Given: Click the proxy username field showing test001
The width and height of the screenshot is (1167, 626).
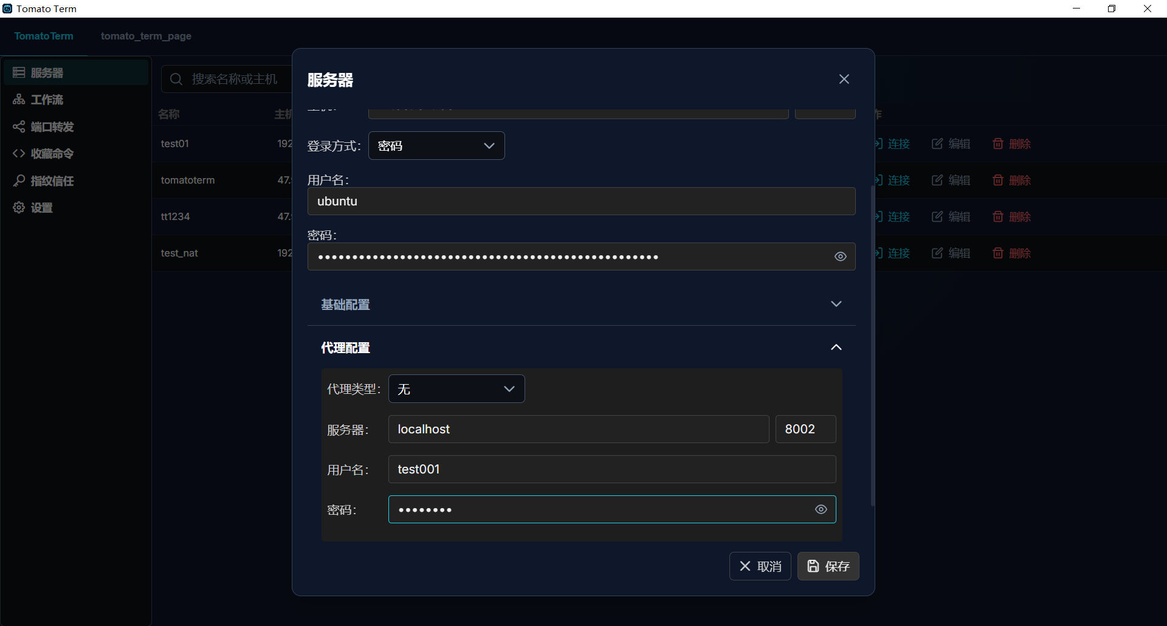Looking at the screenshot, I should point(611,469).
